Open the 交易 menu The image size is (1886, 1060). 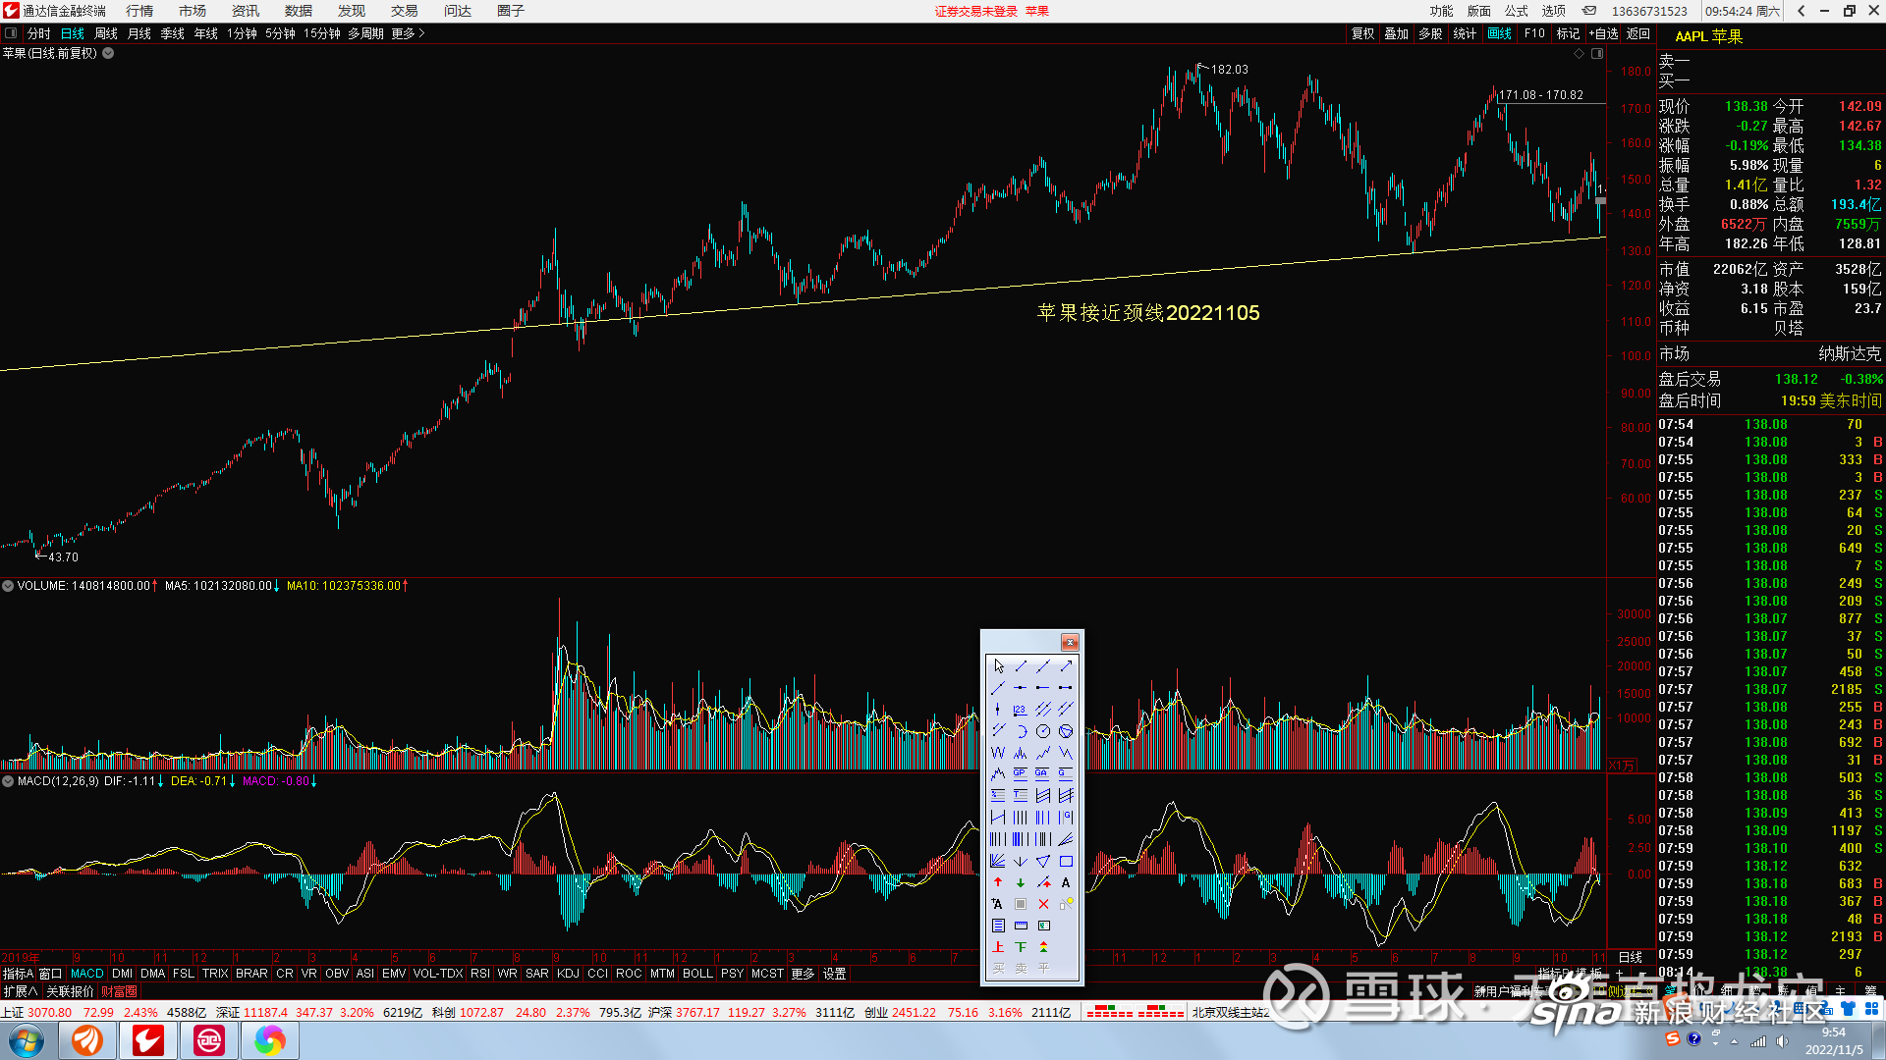[x=405, y=11]
